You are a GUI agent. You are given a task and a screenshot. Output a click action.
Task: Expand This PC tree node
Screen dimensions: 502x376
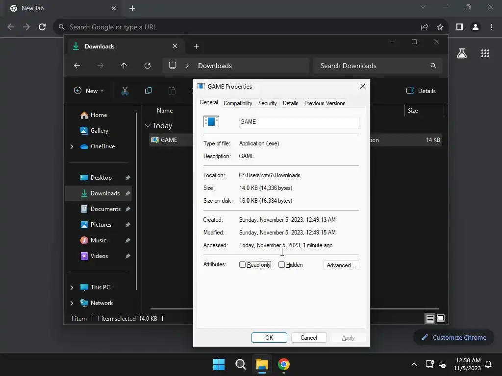pyautogui.click(x=72, y=287)
